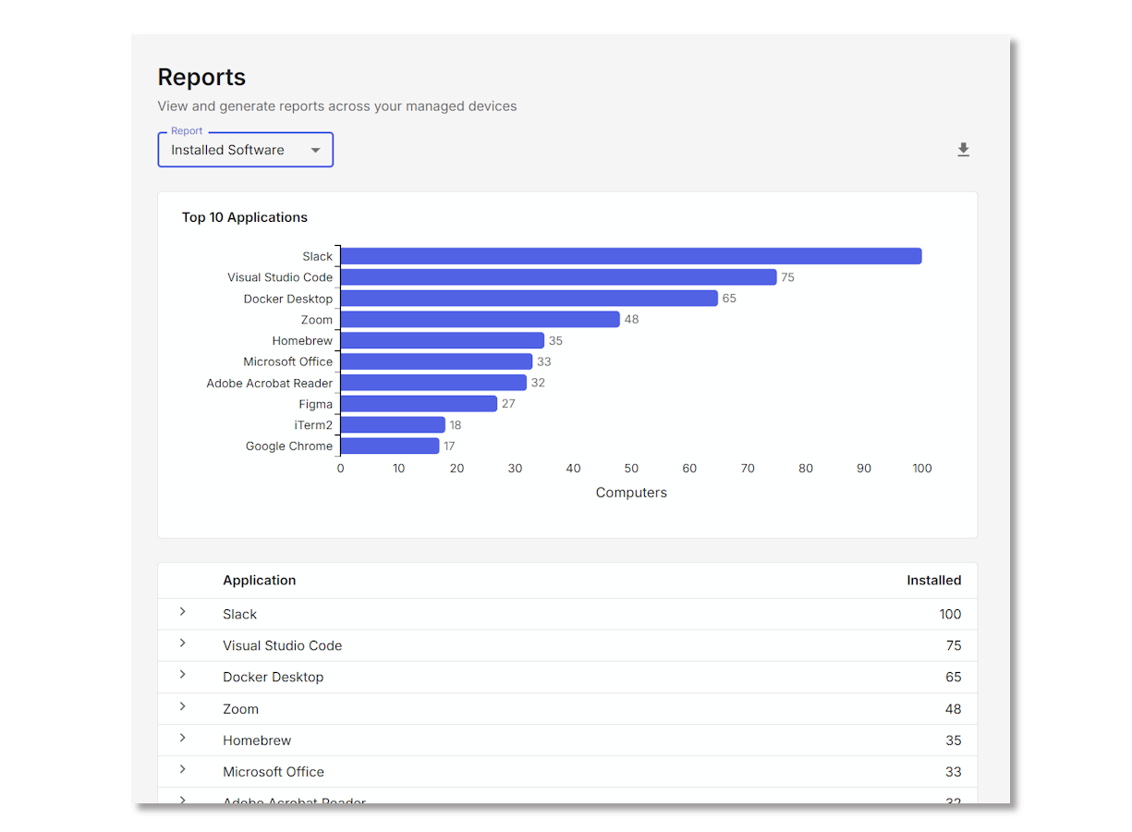Select the Docker Desktop chart bar
The image size is (1132, 832).
point(529,299)
